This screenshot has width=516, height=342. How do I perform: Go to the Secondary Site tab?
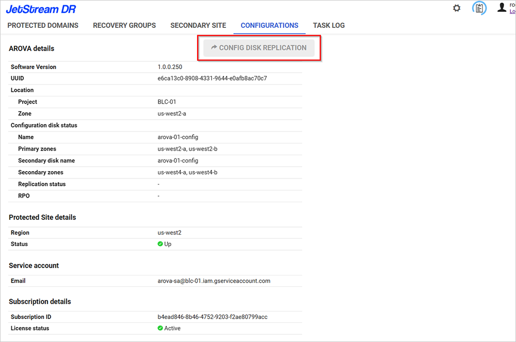click(198, 25)
